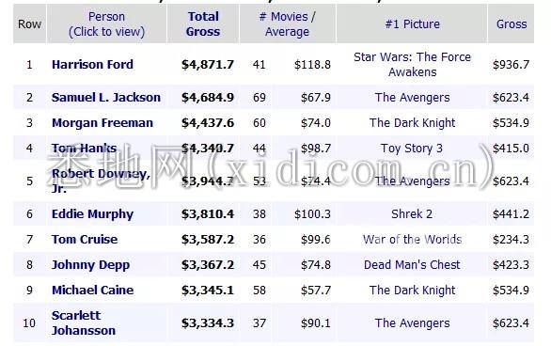Click the Shrek 2 movie link

[412, 214]
